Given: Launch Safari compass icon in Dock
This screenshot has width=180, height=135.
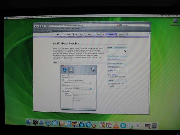Looking at the screenshot, I should [x=48, y=123].
